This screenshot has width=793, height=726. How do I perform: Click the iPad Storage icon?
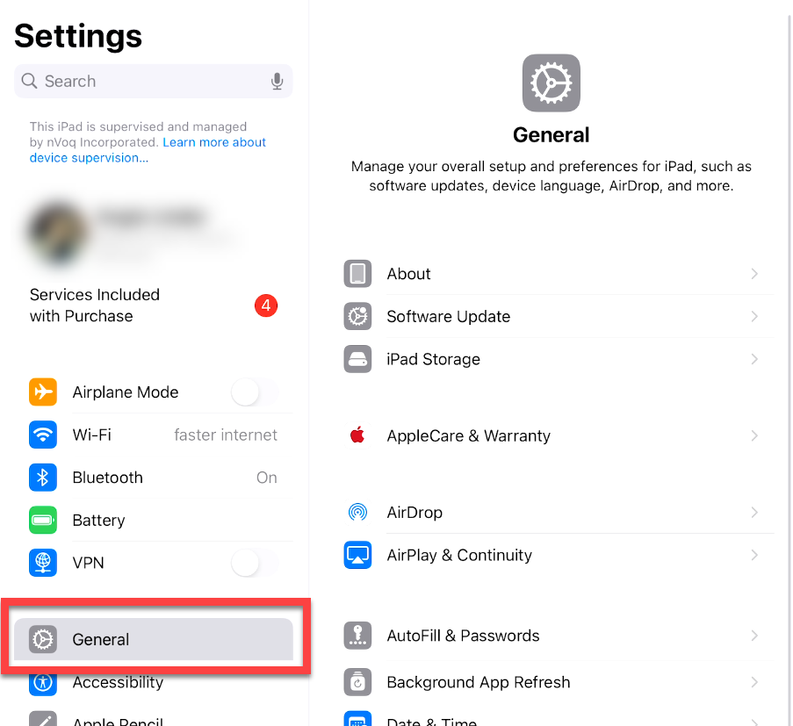pos(357,359)
